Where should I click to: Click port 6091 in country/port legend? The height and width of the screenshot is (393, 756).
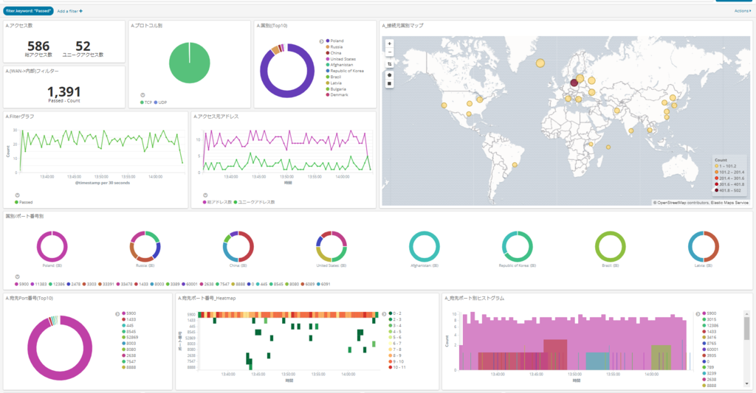click(x=323, y=284)
